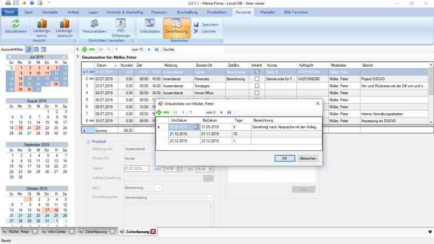Click the Clear button
The width and height of the screenshot is (434, 244).
click(x=303, y=189)
